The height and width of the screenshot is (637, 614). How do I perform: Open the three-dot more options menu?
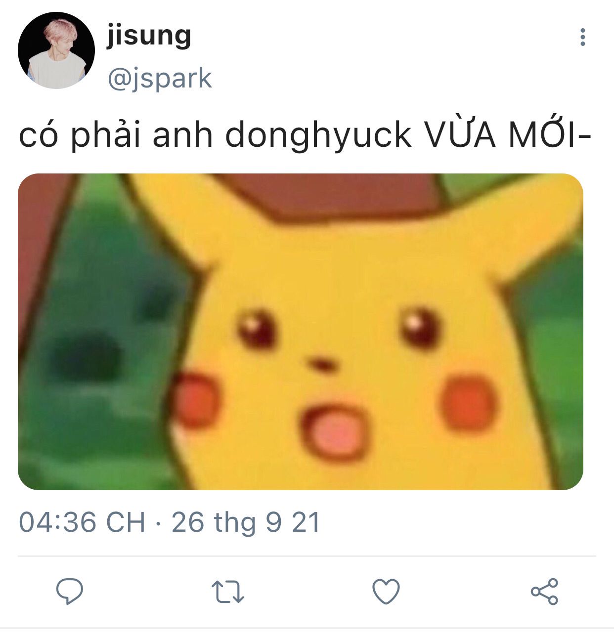(583, 37)
